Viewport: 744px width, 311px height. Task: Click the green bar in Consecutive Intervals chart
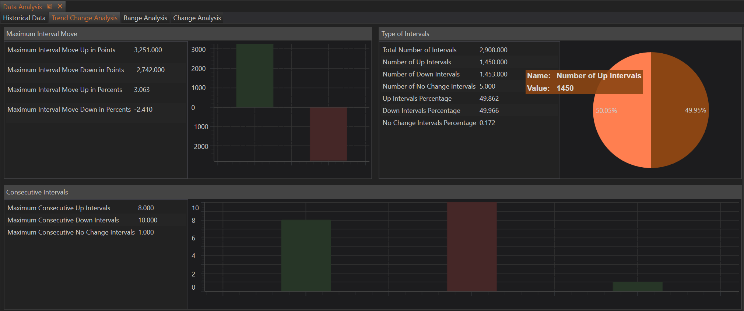306,255
